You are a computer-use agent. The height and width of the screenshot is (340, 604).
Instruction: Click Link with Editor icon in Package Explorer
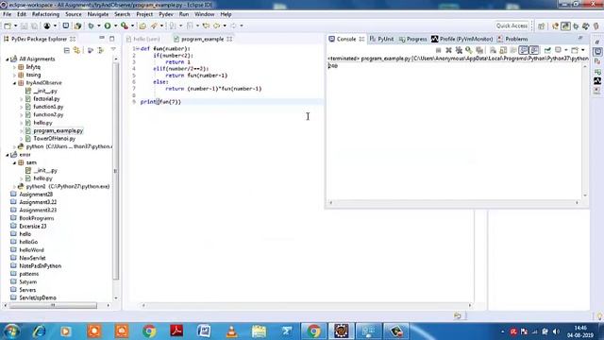(76, 50)
